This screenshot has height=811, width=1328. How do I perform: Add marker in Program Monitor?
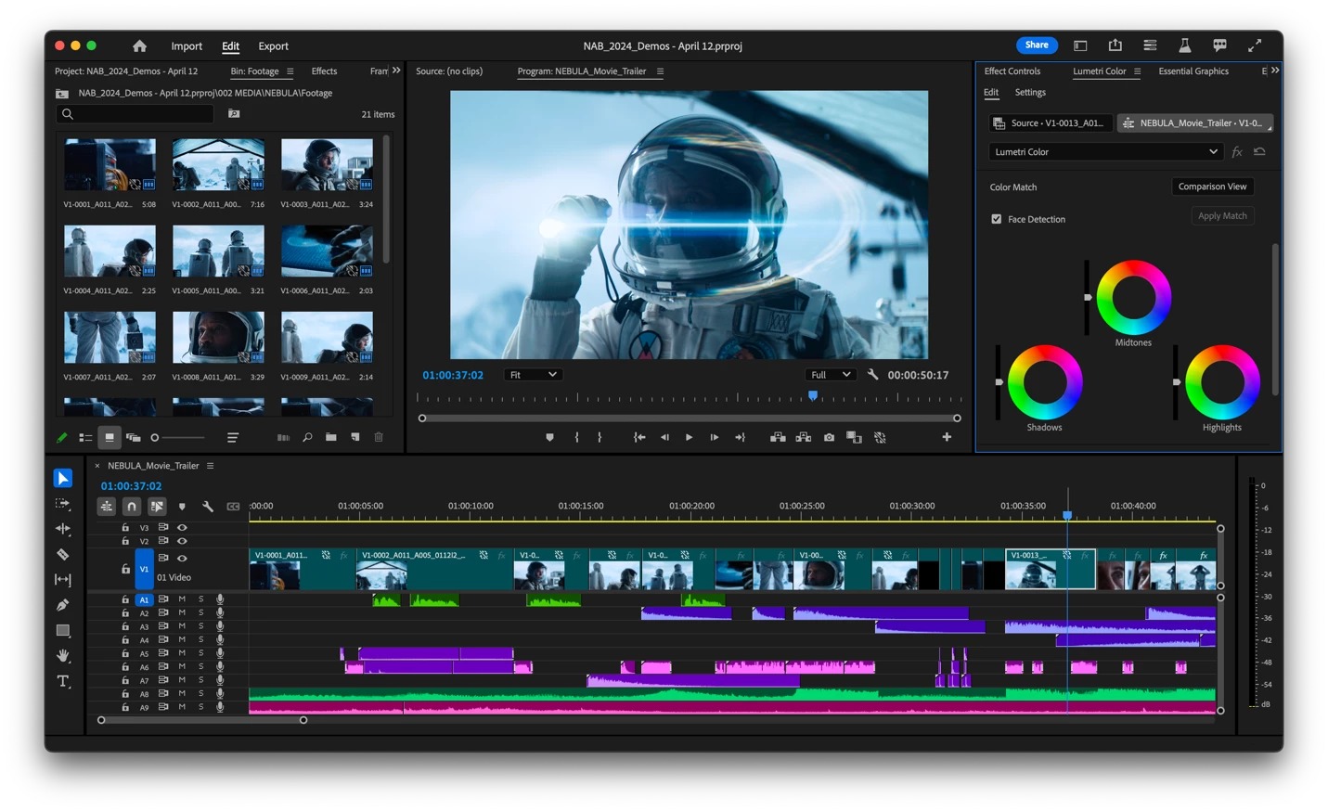click(x=549, y=437)
